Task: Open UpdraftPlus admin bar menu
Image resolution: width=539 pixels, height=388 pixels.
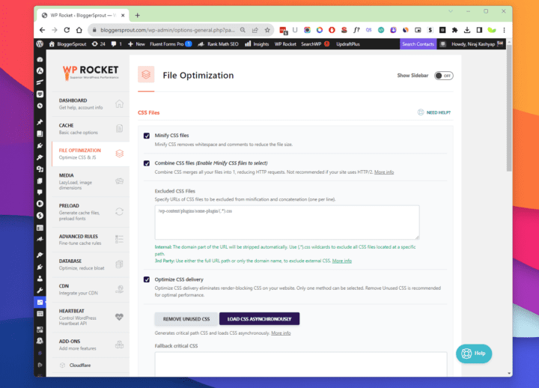Action: [348, 44]
